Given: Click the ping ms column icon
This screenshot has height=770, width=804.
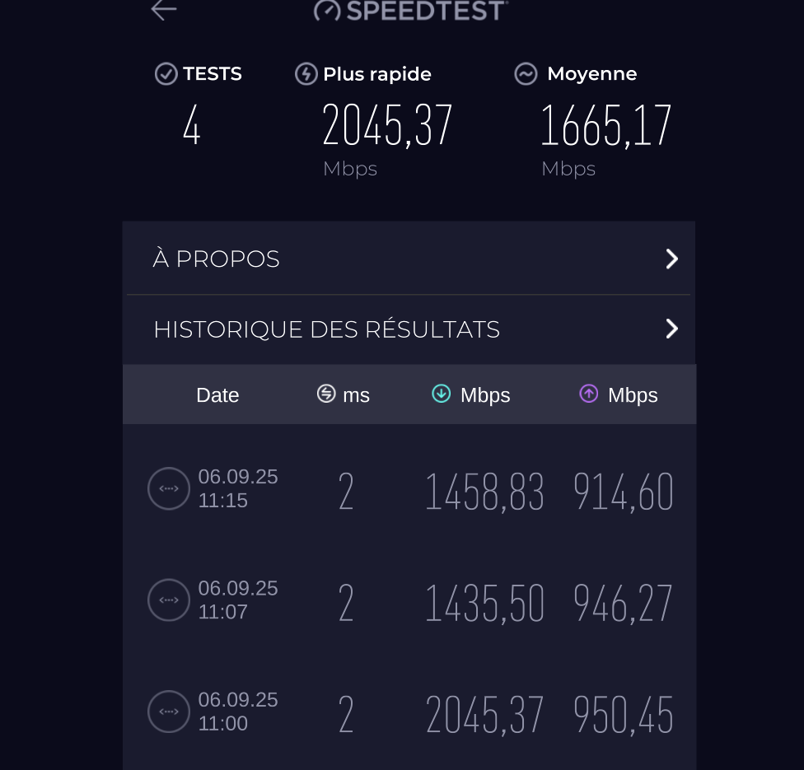Looking at the screenshot, I should click(x=326, y=394).
